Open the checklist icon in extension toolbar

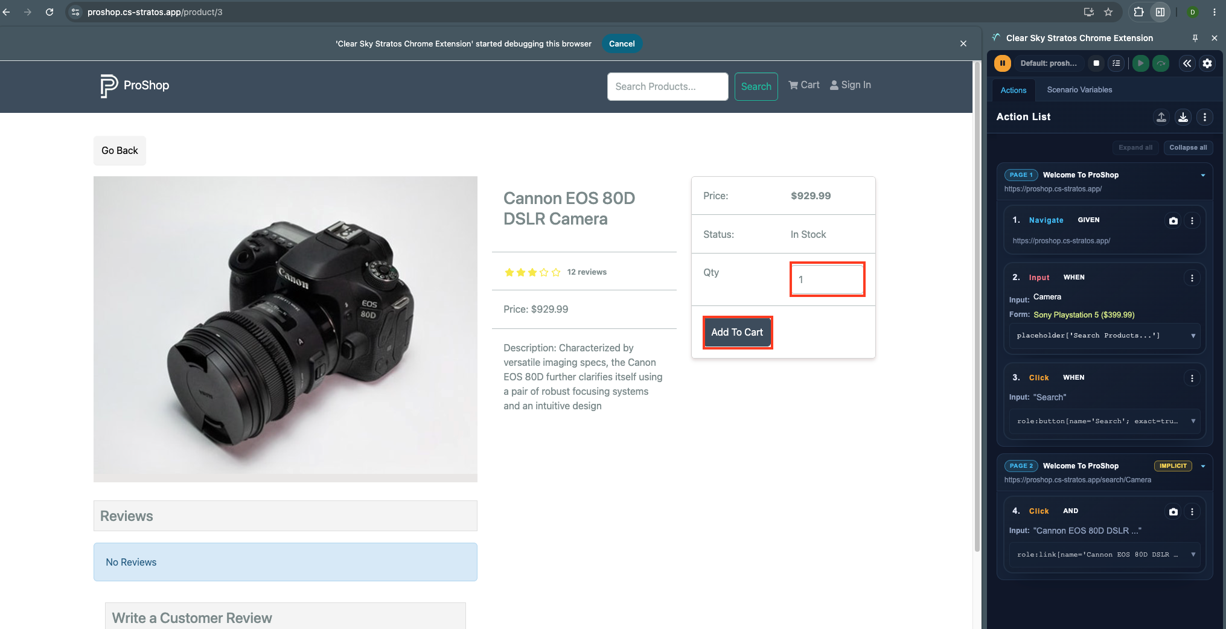(x=1116, y=63)
